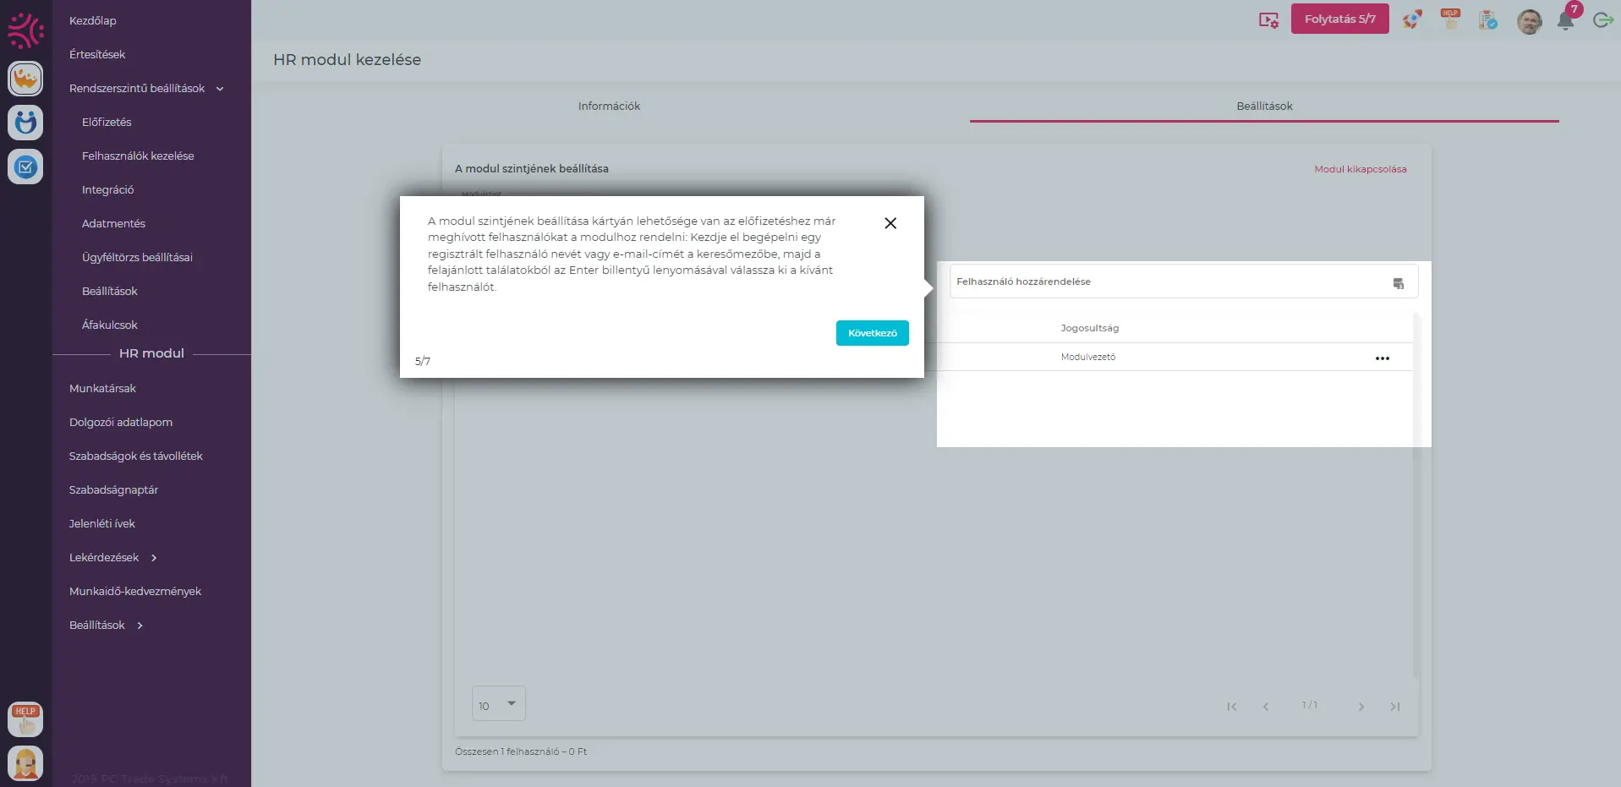Open the user profile avatar
This screenshot has width=1621, height=787.
[x=1529, y=20]
